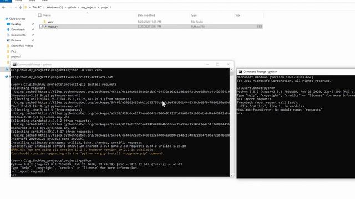Open Quick access in navigation pane
This screenshot has width=355, height=199.
pos(17,19)
